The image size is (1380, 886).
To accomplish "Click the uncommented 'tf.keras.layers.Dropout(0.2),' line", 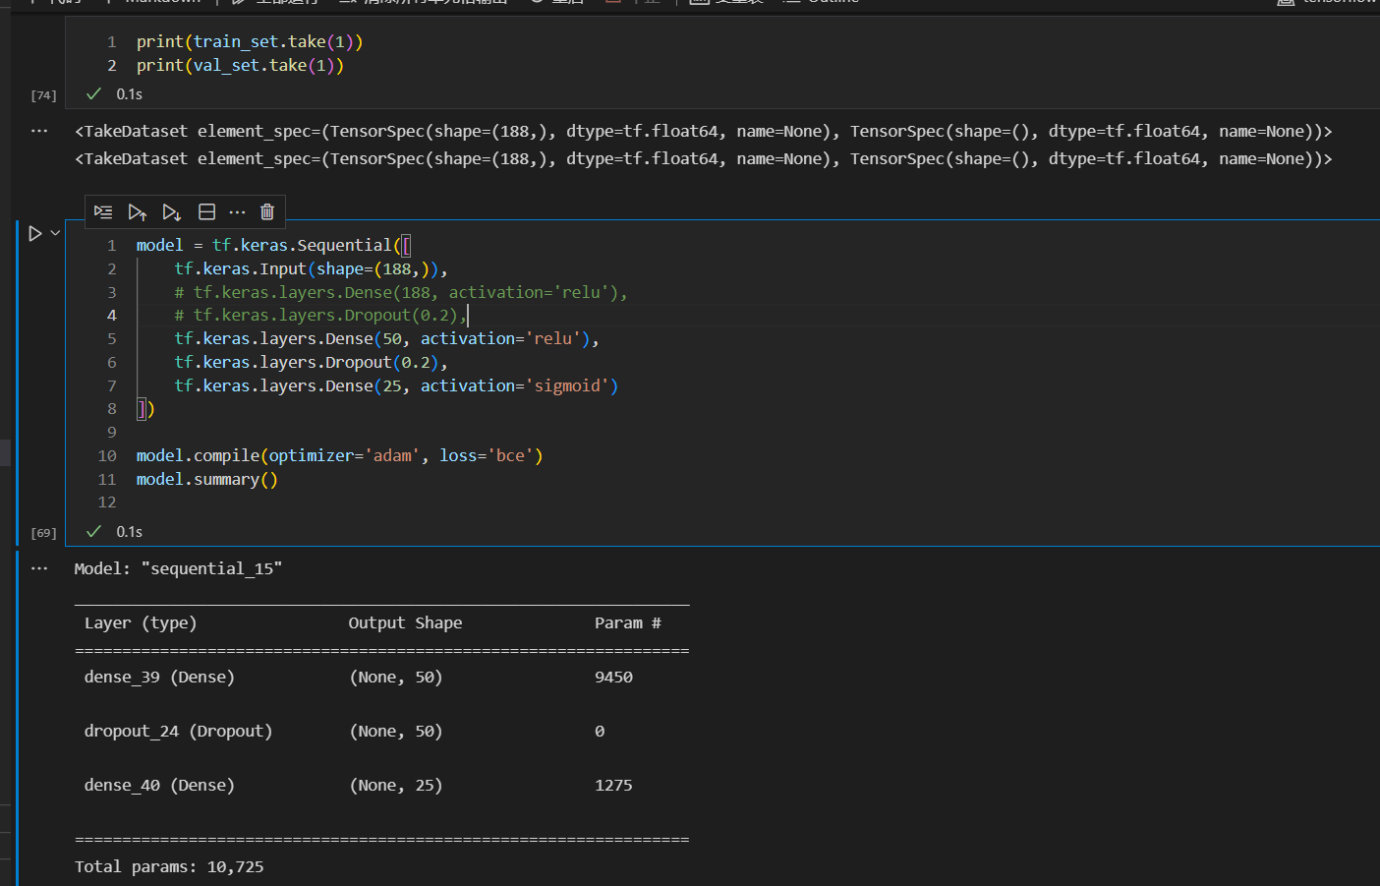I will [311, 362].
